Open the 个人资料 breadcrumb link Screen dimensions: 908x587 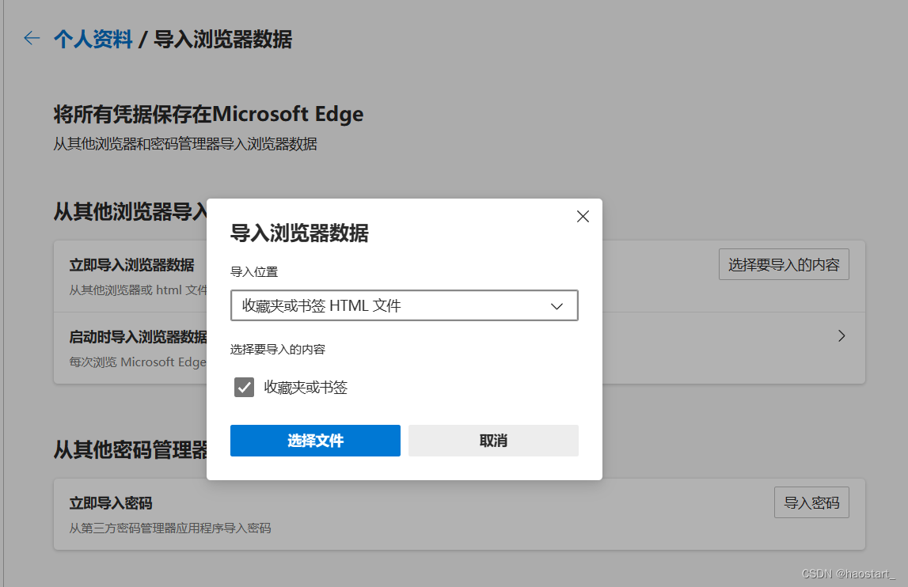click(x=93, y=40)
